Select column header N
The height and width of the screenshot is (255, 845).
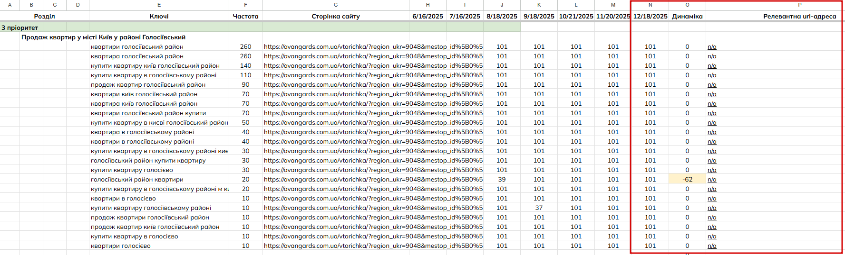pyautogui.click(x=650, y=5)
